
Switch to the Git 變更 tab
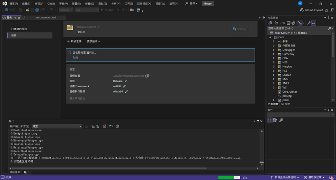click(286, 104)
